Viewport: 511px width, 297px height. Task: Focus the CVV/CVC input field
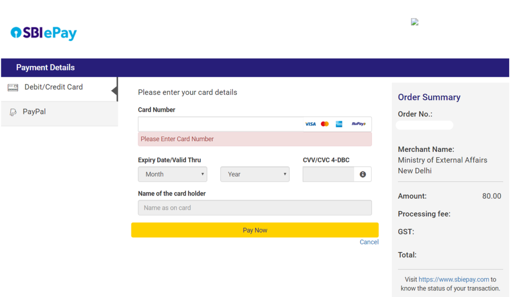[x=328, y=174]
